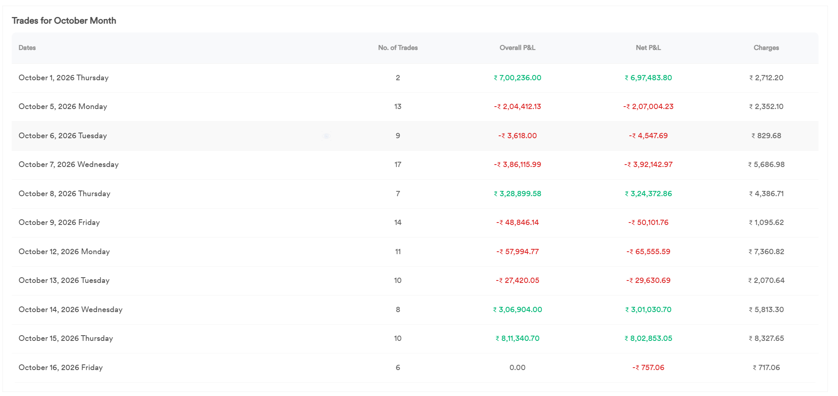Click Net P&L value -₹ 50,101.76
This screenshot has width=838, height=396.
point(648,223)
